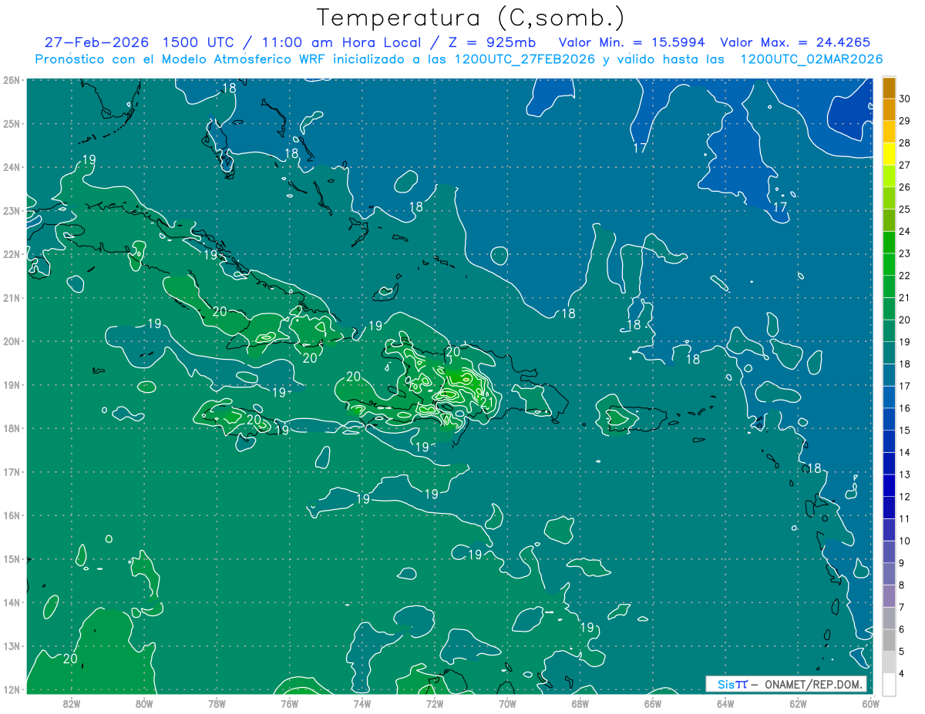Image resolution: width=925 pixels, height=714 pixels.
Task: Click the "12N" latitude axis label
Action: click(x=12, y=689)
